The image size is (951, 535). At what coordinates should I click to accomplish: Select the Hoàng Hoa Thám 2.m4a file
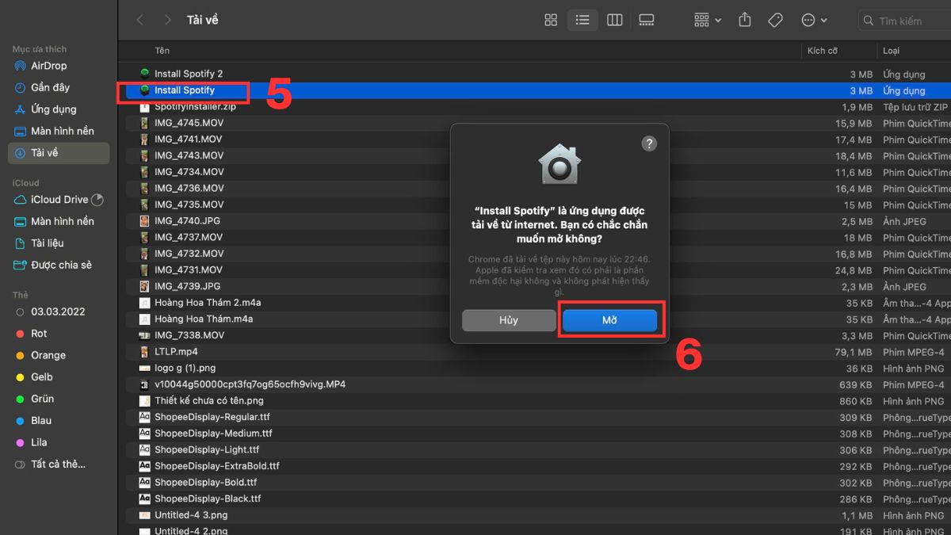coord(208,303)
